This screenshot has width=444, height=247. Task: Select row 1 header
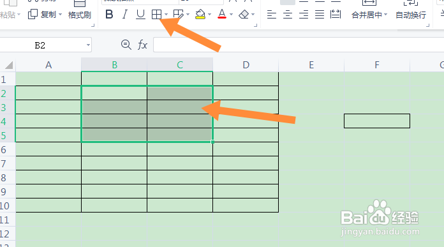pyautogui.click(x=8, y=79)
